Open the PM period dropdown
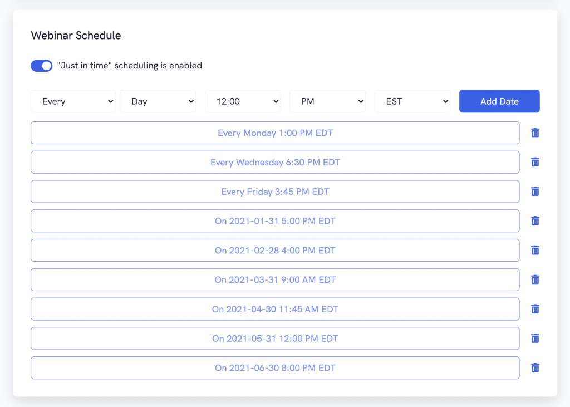 click(x=327, y=101)
